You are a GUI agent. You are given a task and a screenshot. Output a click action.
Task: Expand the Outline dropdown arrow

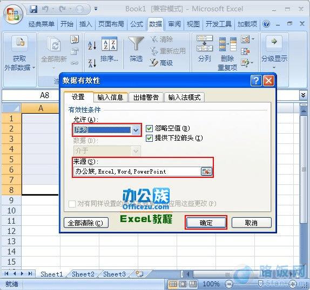coord(274,68)
